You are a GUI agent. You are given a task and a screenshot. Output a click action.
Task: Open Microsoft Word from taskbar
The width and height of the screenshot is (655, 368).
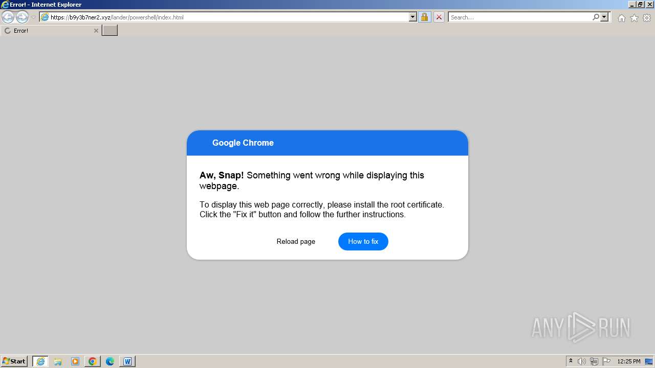click(x=127, y=361)
